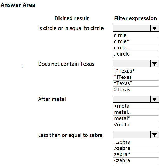Open the metal filter expression dropdown arrow
Screen dimensions: 162x166
click(x=154, y=99)
